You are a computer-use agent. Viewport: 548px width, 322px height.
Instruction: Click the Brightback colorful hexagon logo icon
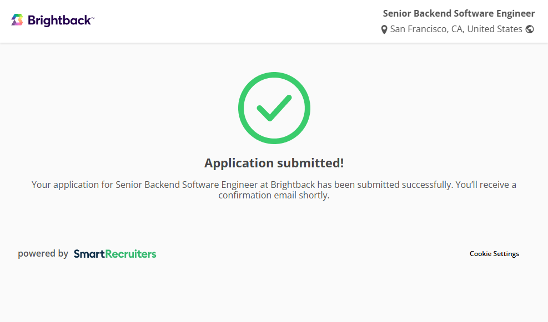(x=17, y=21)
